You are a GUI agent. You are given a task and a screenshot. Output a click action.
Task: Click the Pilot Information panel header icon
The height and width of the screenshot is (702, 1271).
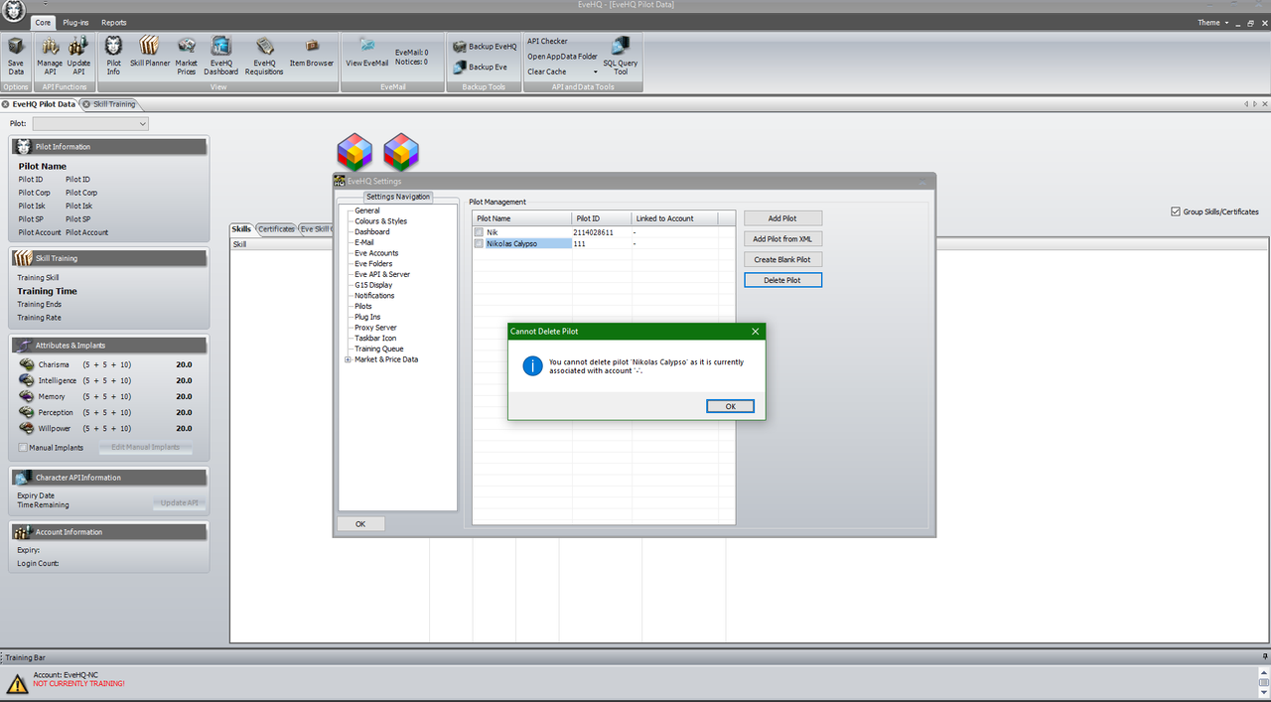[x=25, y=146]
